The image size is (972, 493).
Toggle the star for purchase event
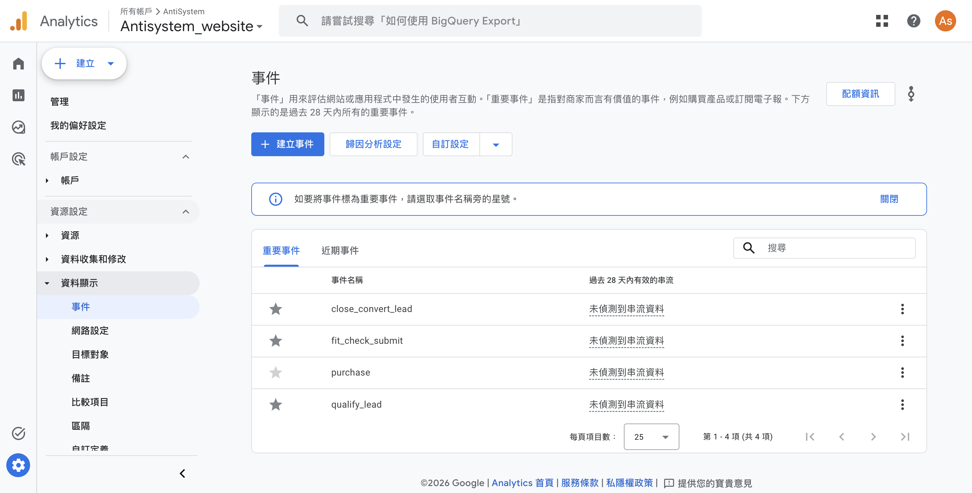coord(275,373)
